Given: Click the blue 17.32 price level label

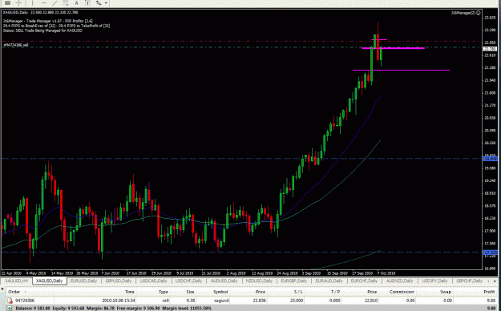Looking at the screenshot, I should point(491,252).
